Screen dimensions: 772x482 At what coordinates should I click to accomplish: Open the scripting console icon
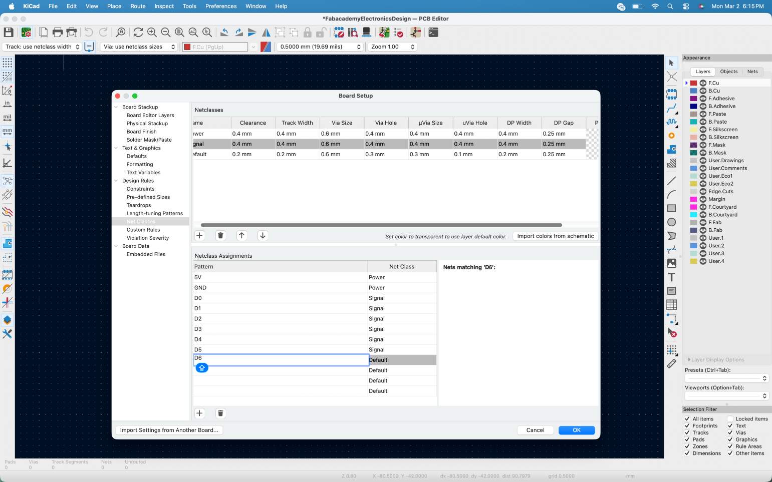click(x=433, y=33)
